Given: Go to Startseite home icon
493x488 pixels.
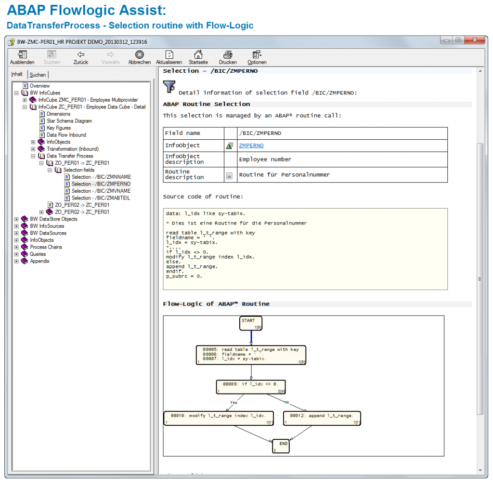Looking at the screenshot, I should coord(198,55).
